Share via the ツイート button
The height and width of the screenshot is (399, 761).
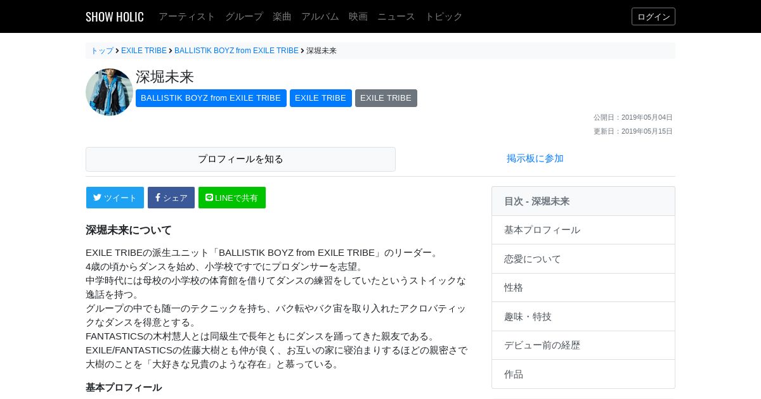pyautogui.click(x=115, y=198)
